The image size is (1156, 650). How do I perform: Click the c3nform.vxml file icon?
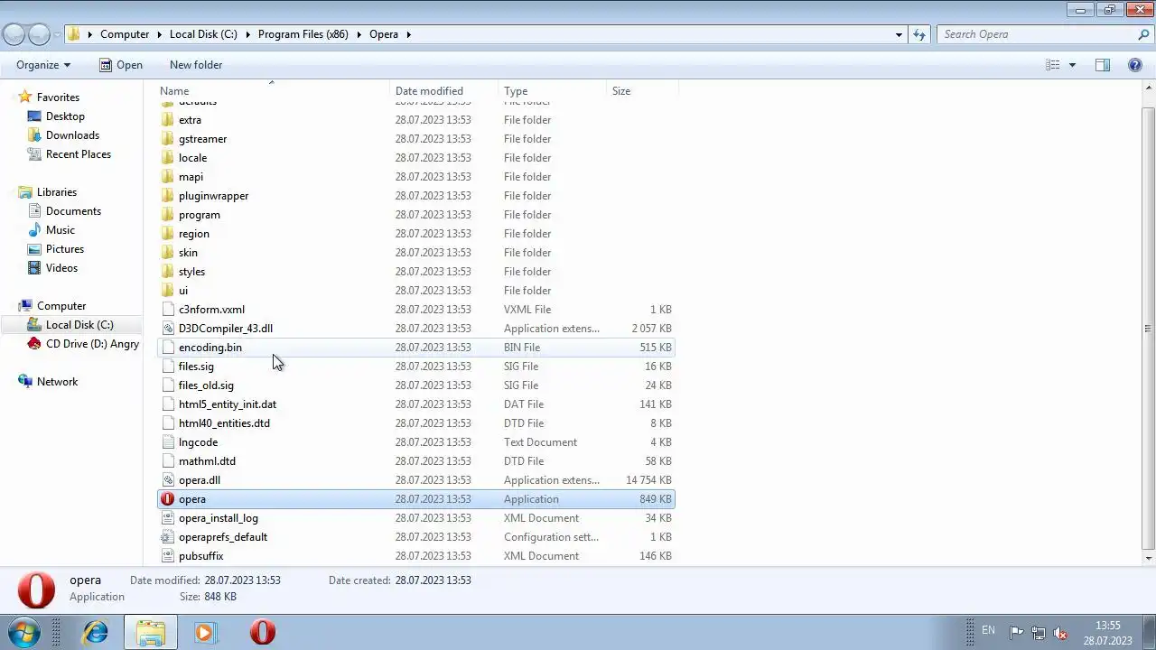[x=167, y=310]
